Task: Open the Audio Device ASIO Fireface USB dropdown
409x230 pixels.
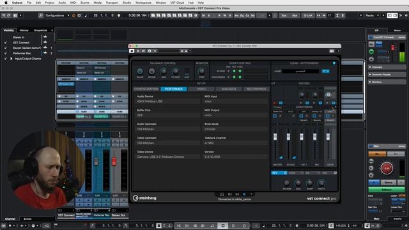Action: click(168, 102)
